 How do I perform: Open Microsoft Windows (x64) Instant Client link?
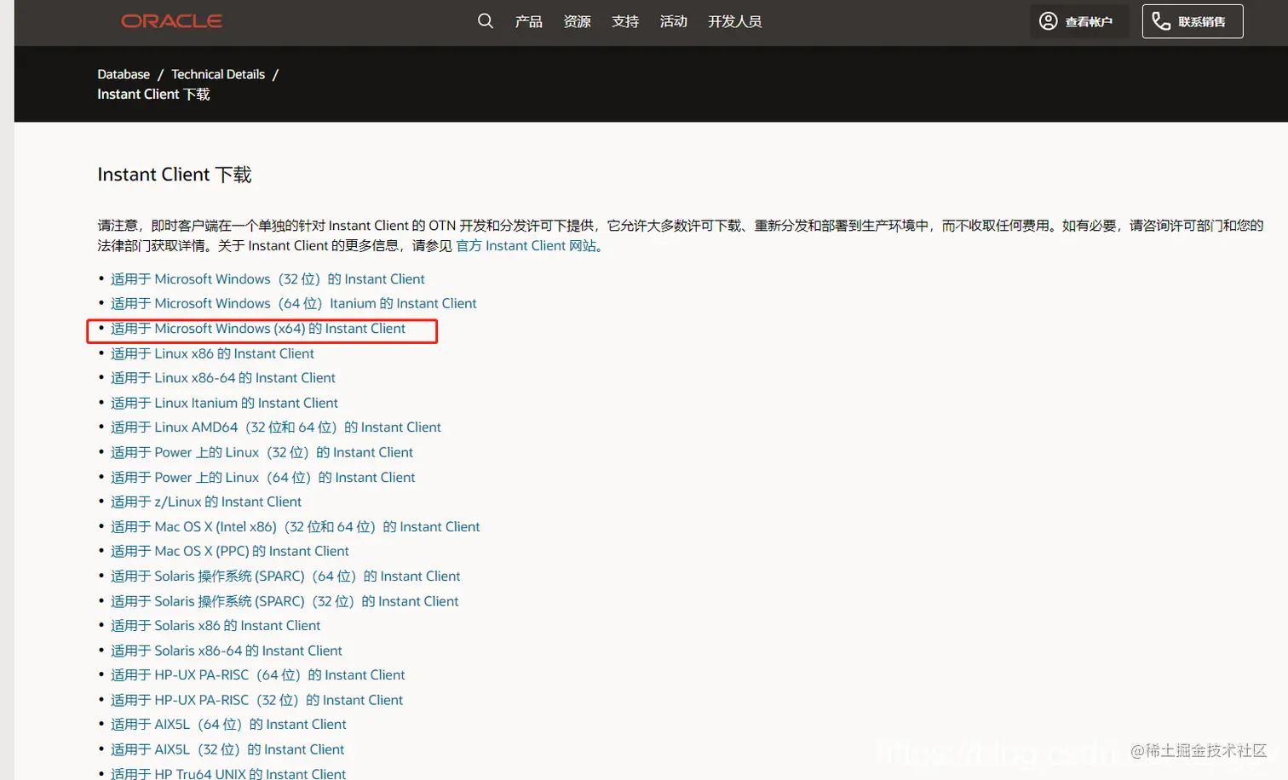click(258, 328)
